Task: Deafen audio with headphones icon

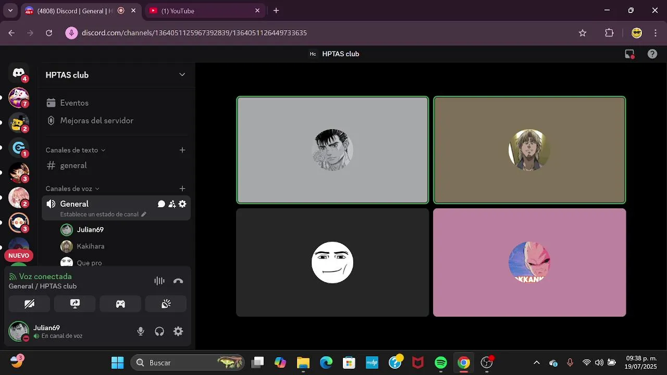Action: click(159, 331)
